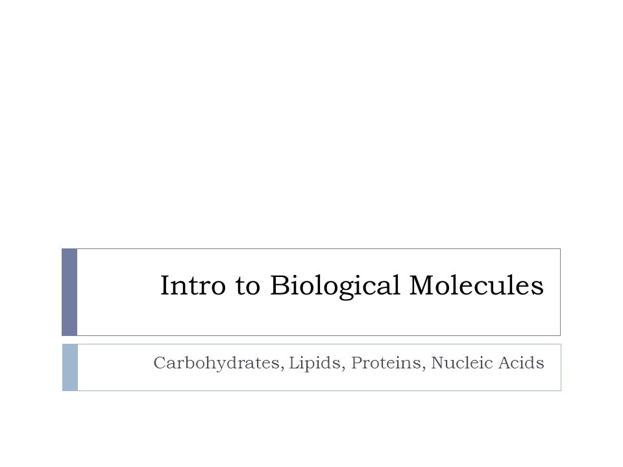
Task: Click the word "Carbohydrates" in the subtitle
Action: (217, 363)
